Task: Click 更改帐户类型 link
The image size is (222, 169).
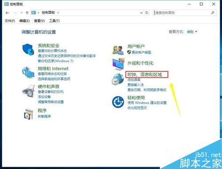Action: pos(141,52)
